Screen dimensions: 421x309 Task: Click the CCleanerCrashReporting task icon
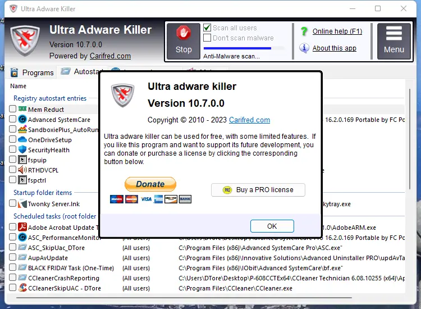coord(22,278)
